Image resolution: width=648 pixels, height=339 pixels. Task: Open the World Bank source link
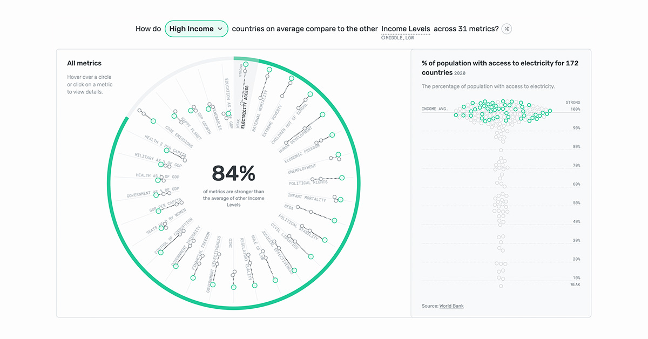[x=451, y=306]
